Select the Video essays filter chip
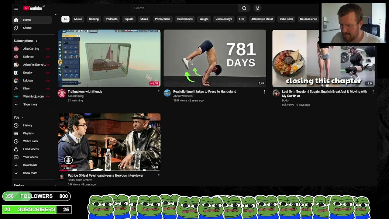The image size is (389, 219). point(224,19)
